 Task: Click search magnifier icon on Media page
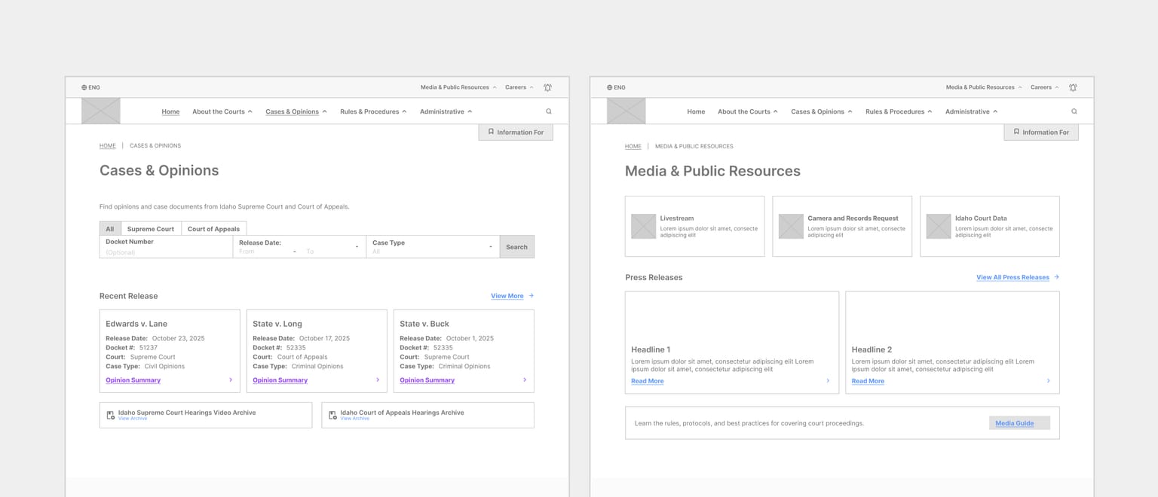(x=1074, y=111)
